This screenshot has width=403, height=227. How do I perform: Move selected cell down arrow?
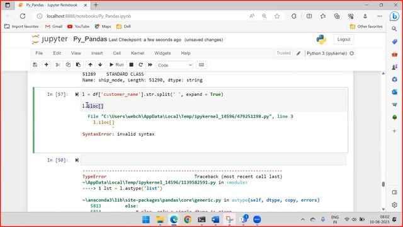click(100, 65)
